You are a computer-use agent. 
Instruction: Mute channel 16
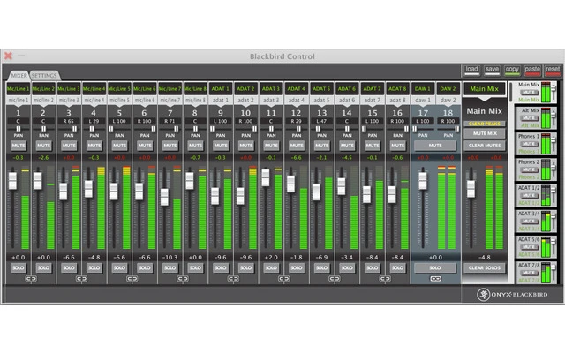point(397,146)
